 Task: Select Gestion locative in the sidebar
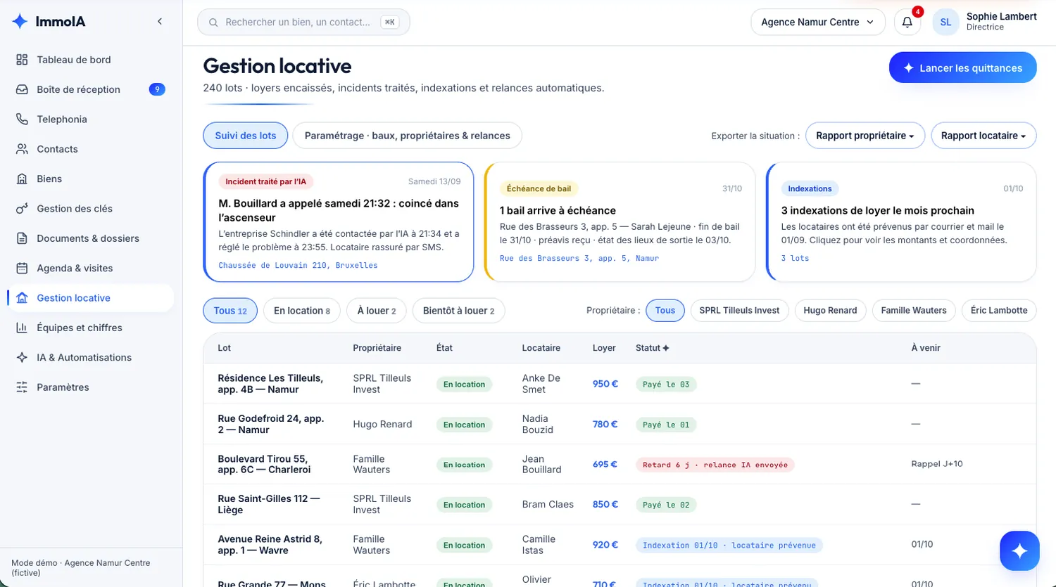90,298
